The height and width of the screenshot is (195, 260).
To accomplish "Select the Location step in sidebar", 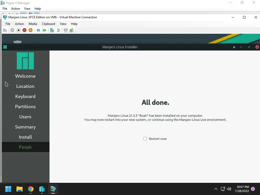I will (25, 86).
